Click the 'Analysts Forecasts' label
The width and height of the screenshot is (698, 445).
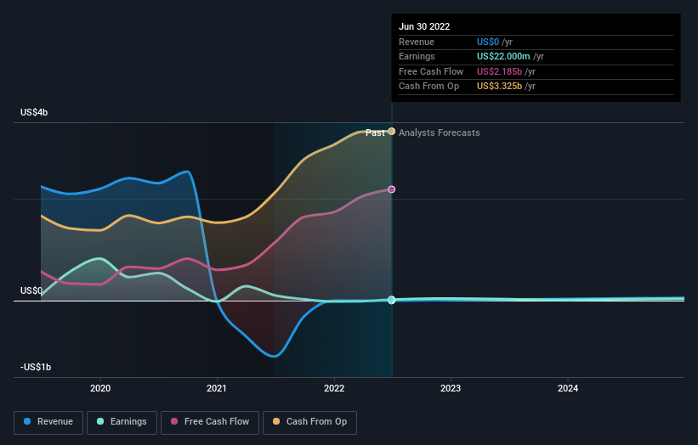[440, 132]
